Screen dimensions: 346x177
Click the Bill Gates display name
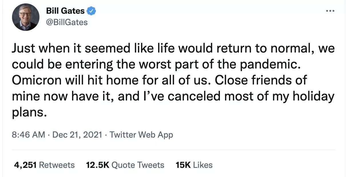coord(65,11)
